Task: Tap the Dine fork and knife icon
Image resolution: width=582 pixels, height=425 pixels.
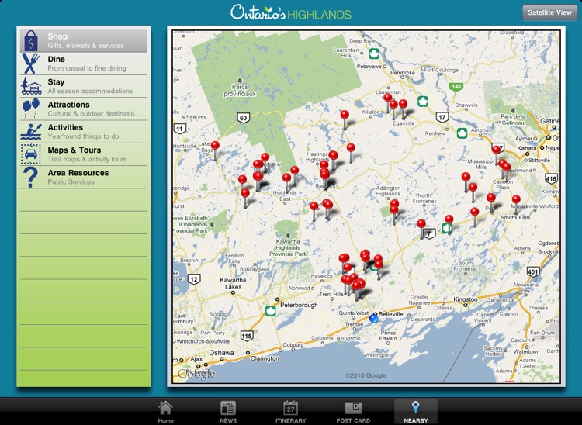Action: [31, 64]
